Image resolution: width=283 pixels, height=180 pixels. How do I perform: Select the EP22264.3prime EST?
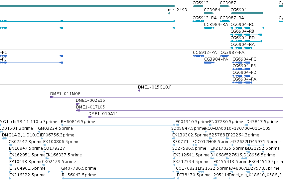point(242,135)
